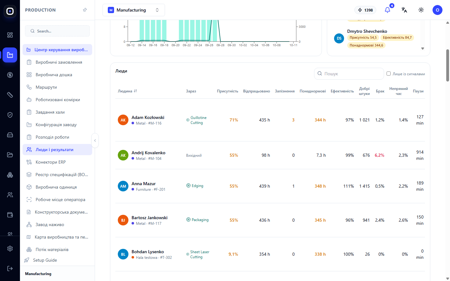The height and width of the screenshot is (281, 450).
Task: Click Anna Mazur's name
Action: pyautogui.click(x=143, y=184)
